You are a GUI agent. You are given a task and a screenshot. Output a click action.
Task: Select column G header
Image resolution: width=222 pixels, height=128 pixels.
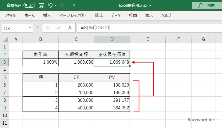[x=203, y=39]
